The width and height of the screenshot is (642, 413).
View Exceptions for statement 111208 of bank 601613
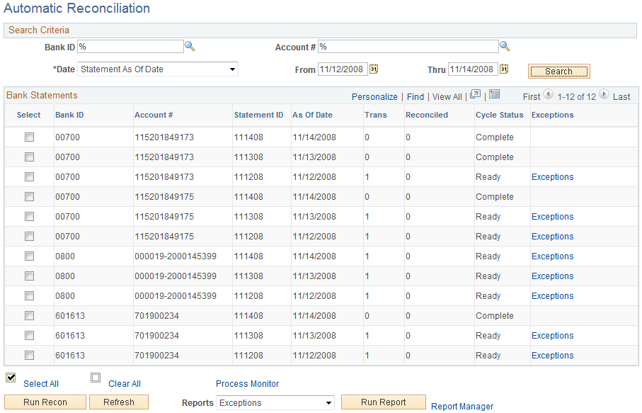(552, 355)
